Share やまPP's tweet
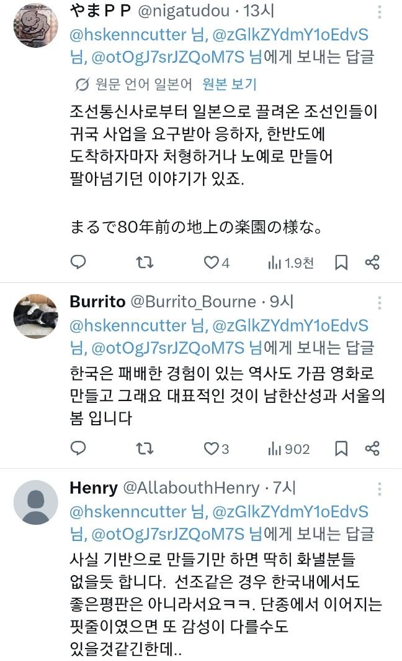The image size is (402, 661). pos(372,262)
